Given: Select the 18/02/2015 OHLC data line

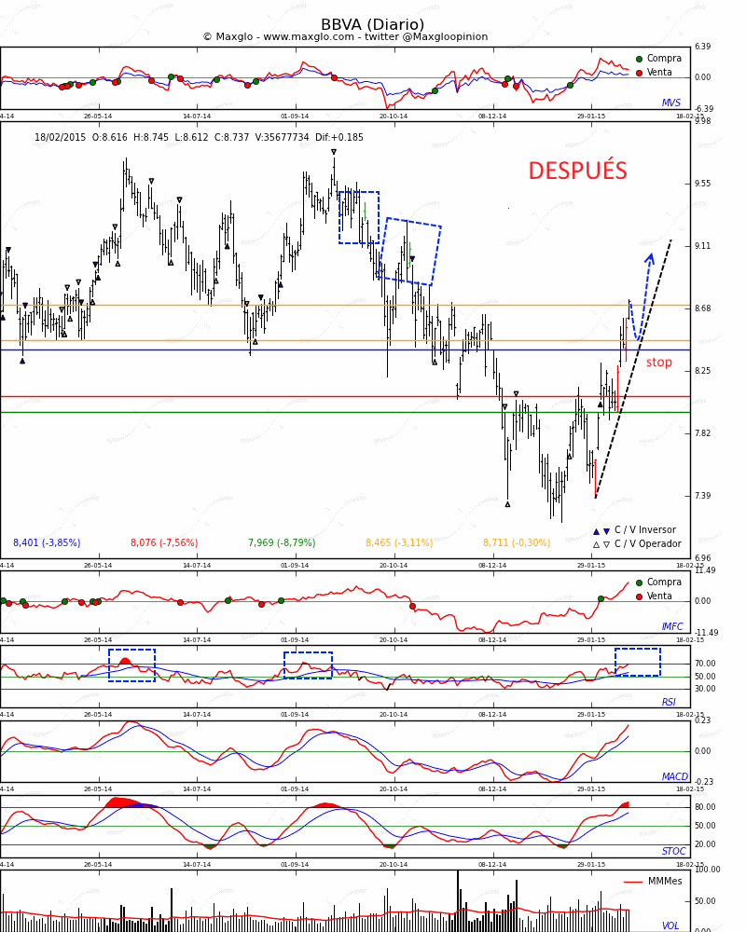Looking at the screenshot, I should 199,137.
